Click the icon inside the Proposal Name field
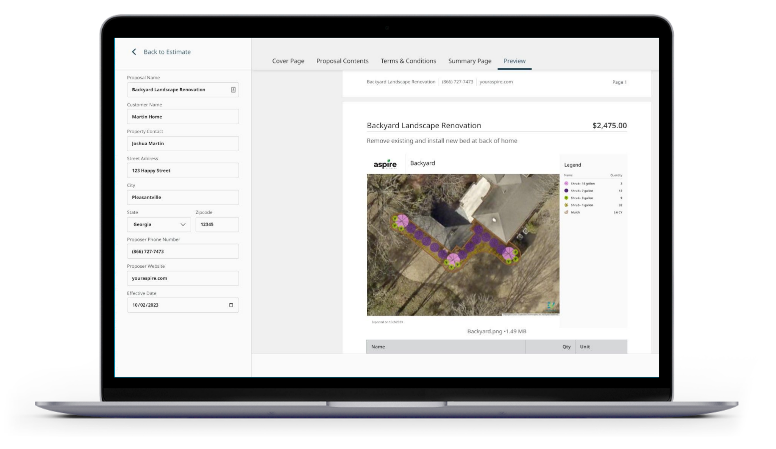 point(233,90)
